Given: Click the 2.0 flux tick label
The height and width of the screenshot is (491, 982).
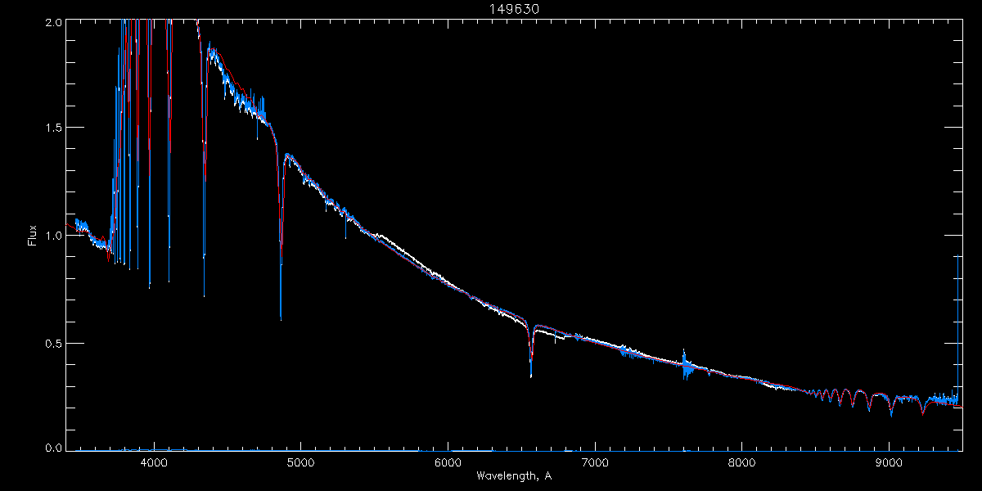Looking at the screenshot, I should click(53, 22).
